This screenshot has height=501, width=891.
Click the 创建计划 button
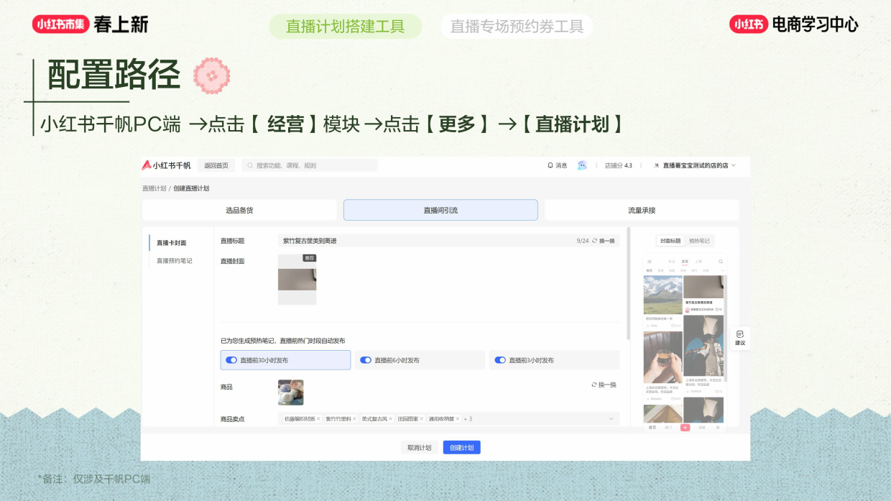462,446
